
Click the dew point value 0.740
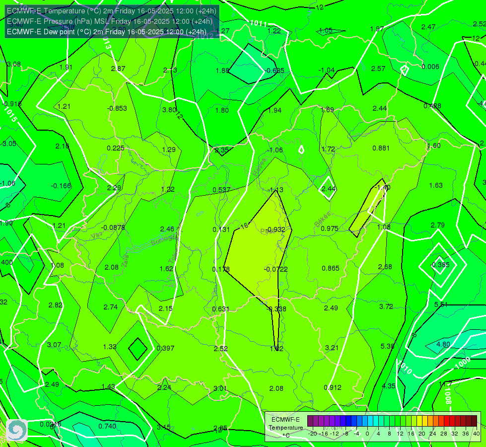[107, 426]
